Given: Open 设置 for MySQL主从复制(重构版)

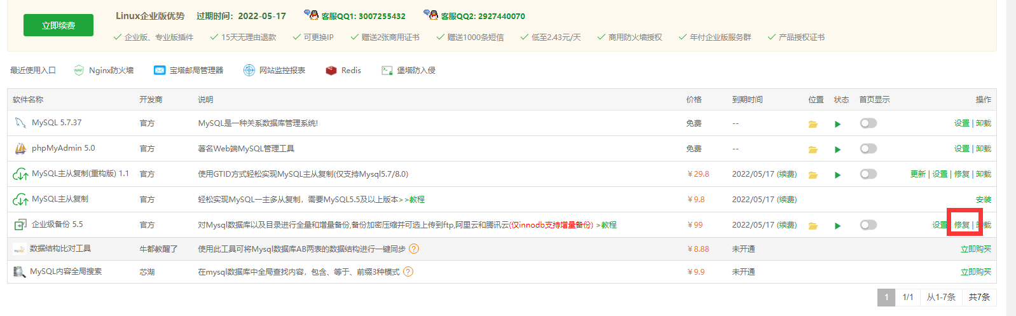Looking at the screenshot, I should pyautogui.click(x=940, y=174).
